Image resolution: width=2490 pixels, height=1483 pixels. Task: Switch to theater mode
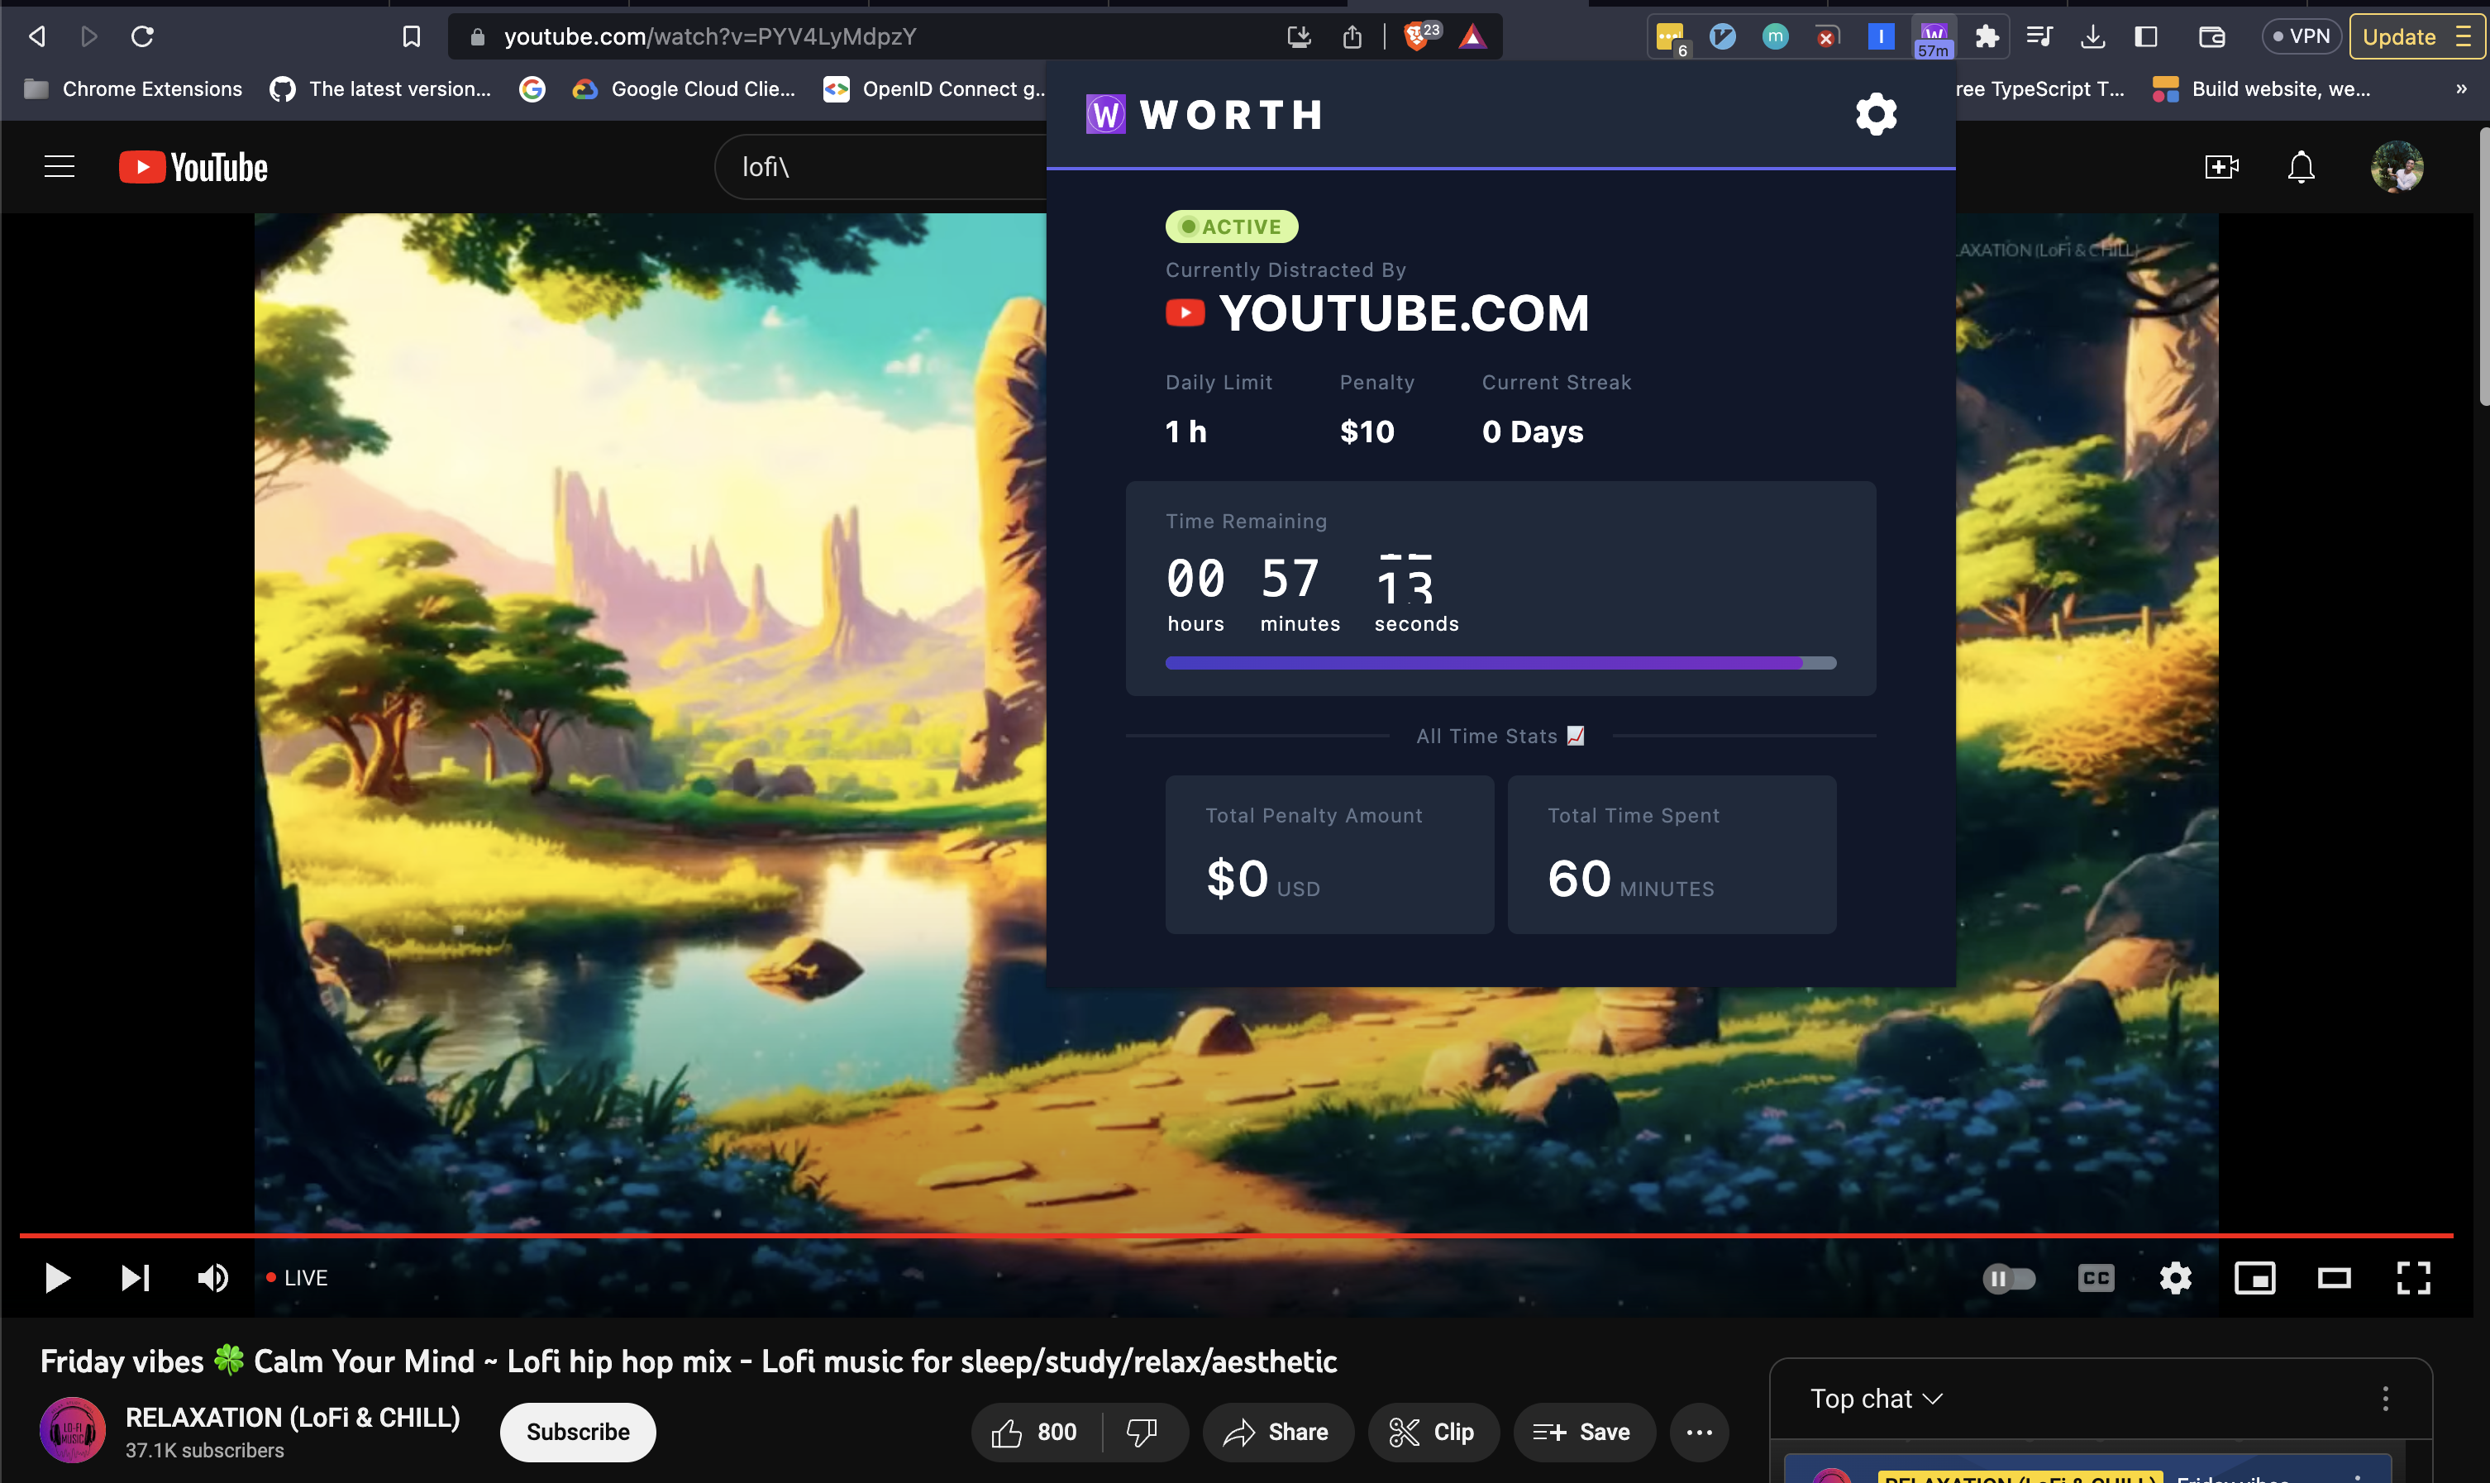point(2333,1277)
